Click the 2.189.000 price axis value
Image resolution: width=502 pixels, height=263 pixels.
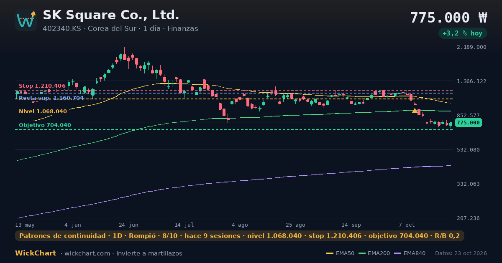pos(472,47)
